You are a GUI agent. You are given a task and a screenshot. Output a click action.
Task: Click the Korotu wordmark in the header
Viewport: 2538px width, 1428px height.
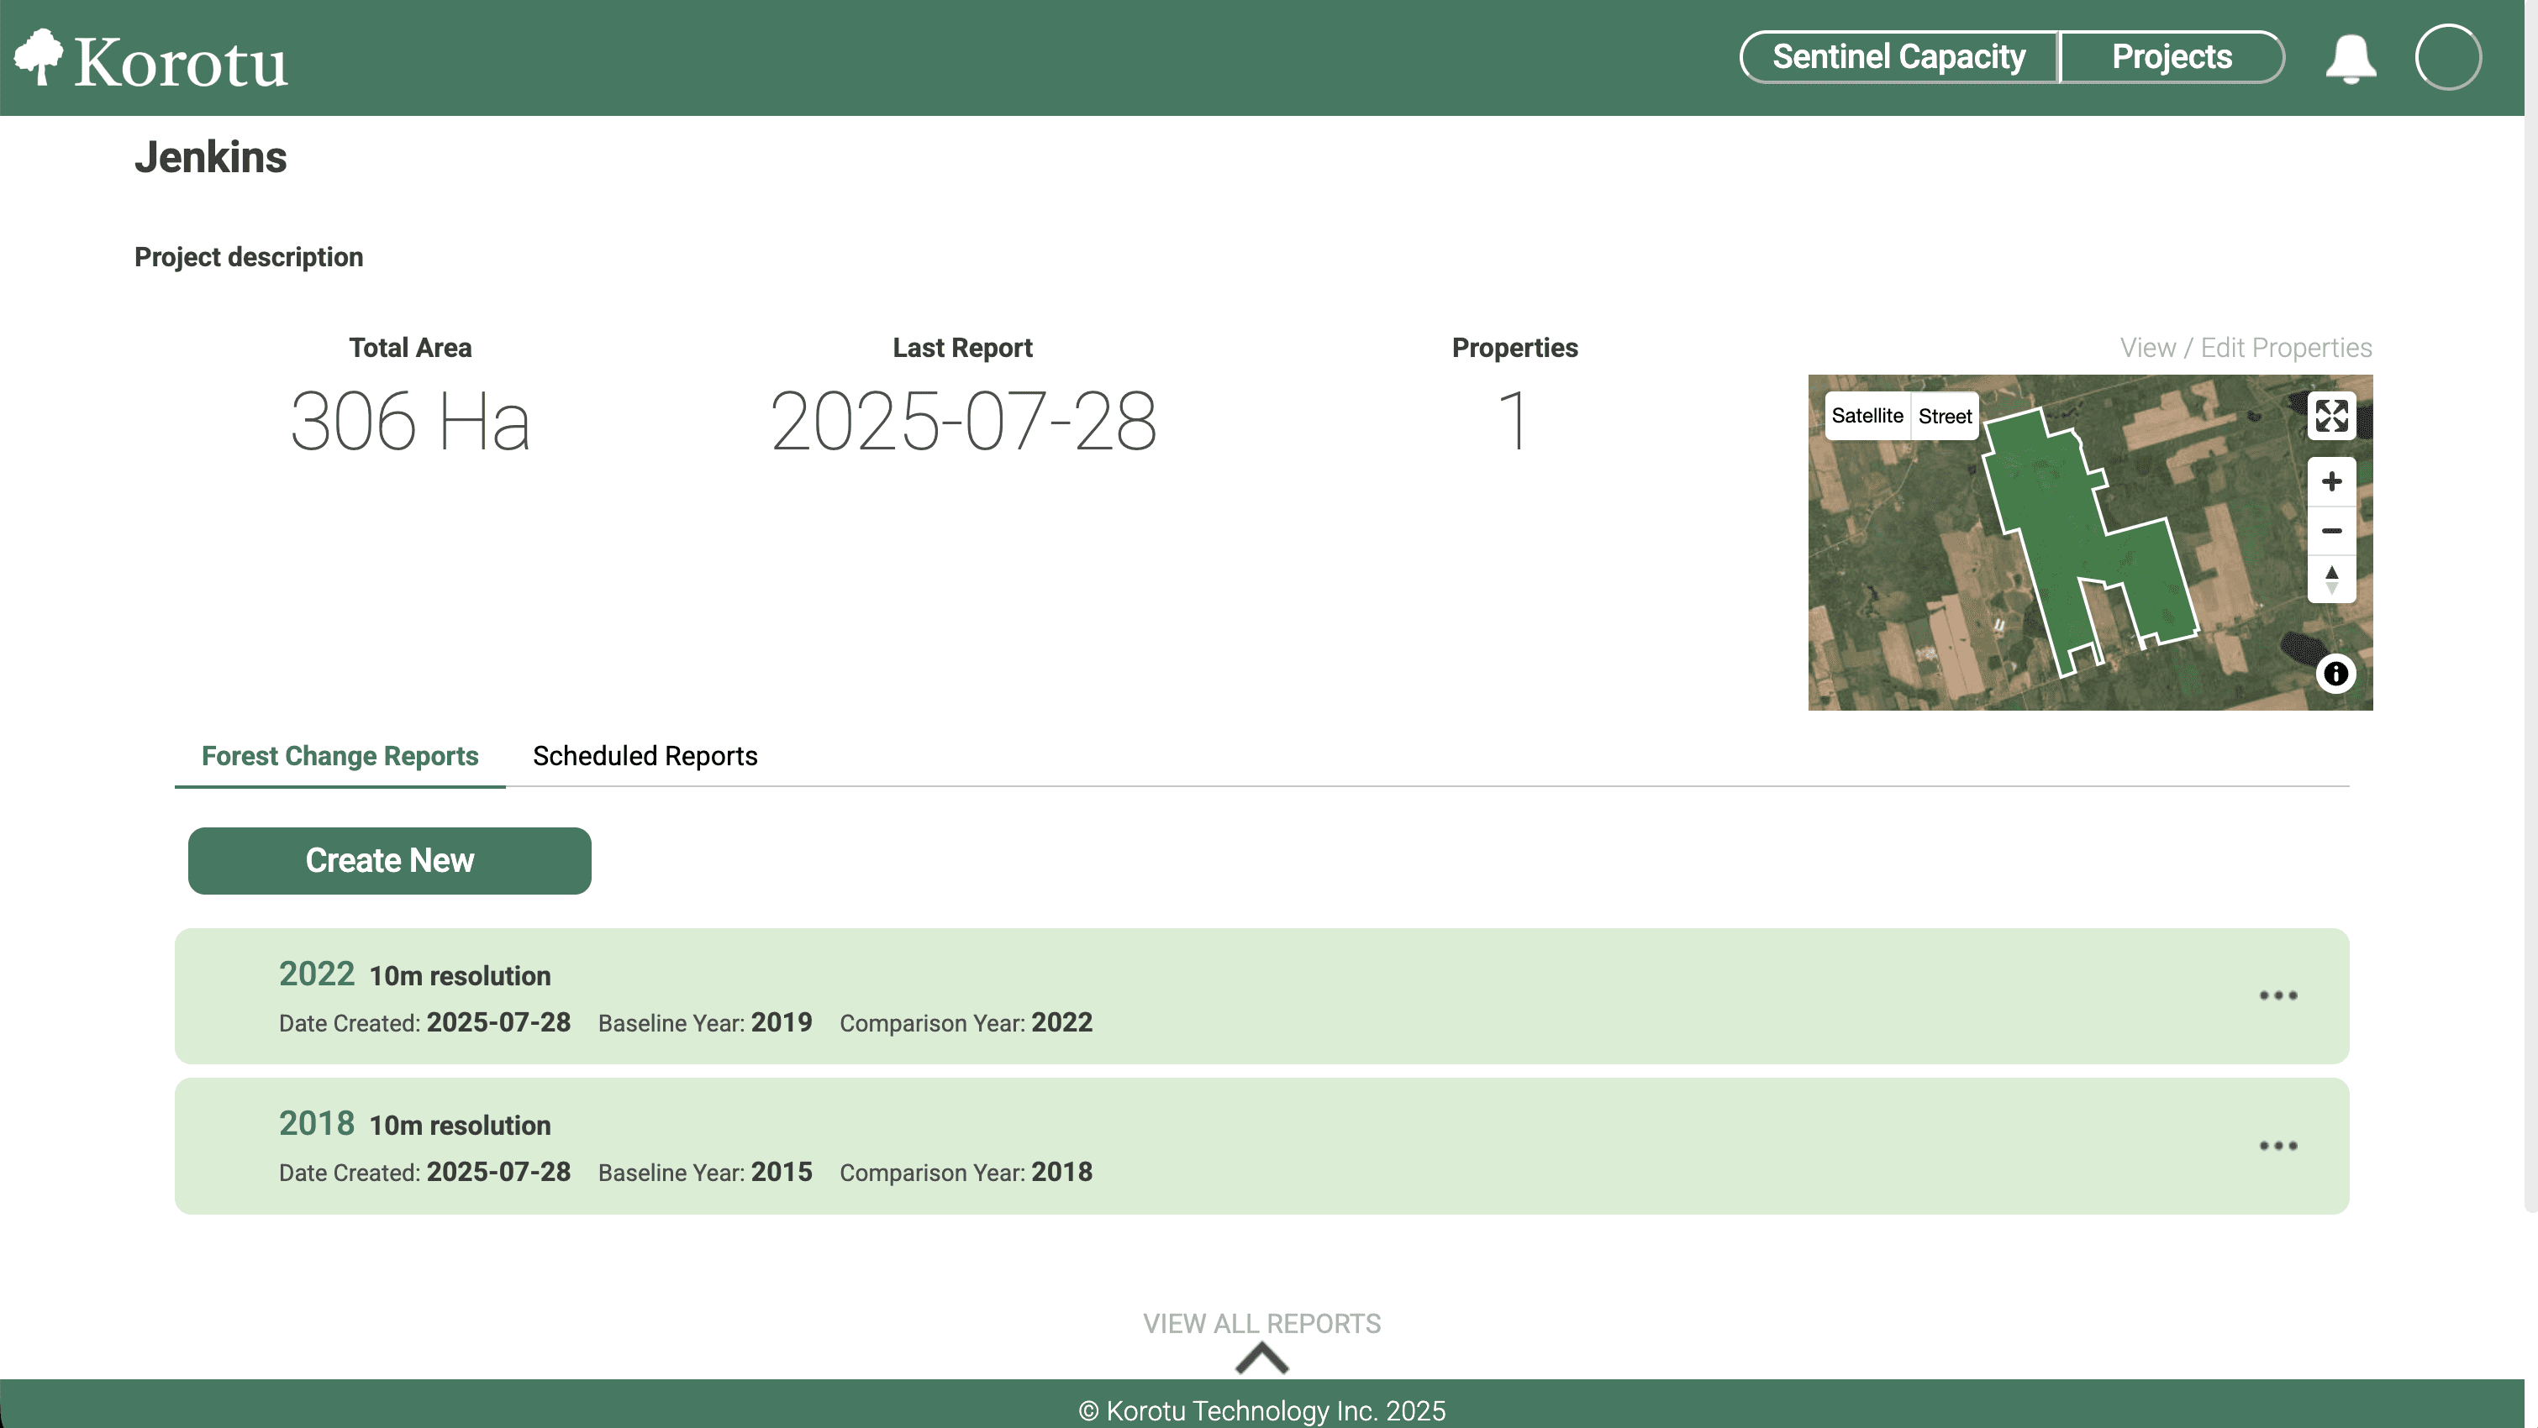click(x=182, y=63)
